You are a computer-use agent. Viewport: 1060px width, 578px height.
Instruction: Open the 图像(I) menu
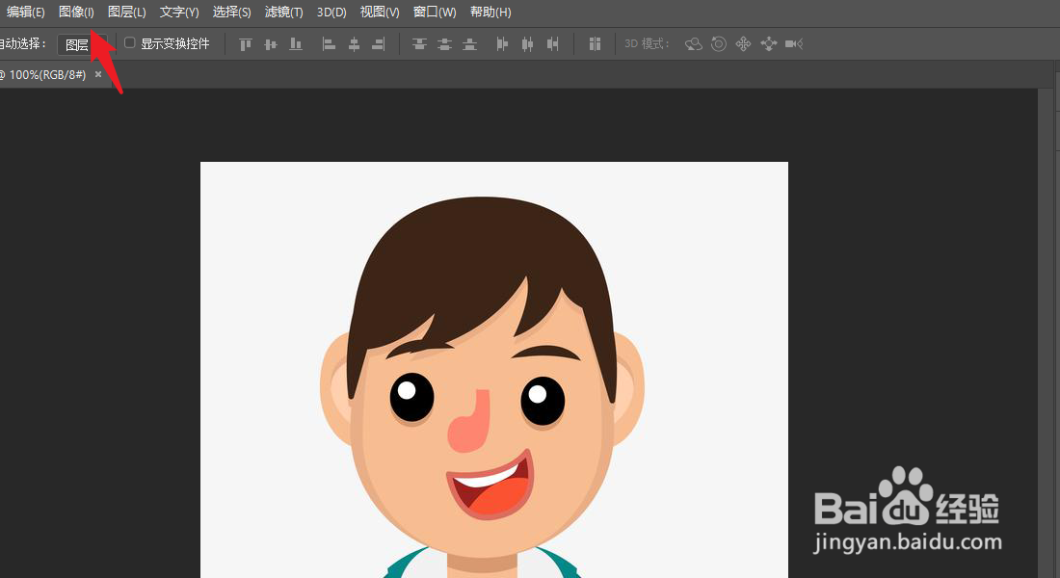point(76,13)
